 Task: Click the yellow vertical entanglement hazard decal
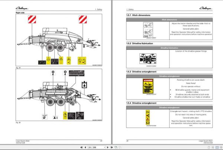tap(148, 117)
